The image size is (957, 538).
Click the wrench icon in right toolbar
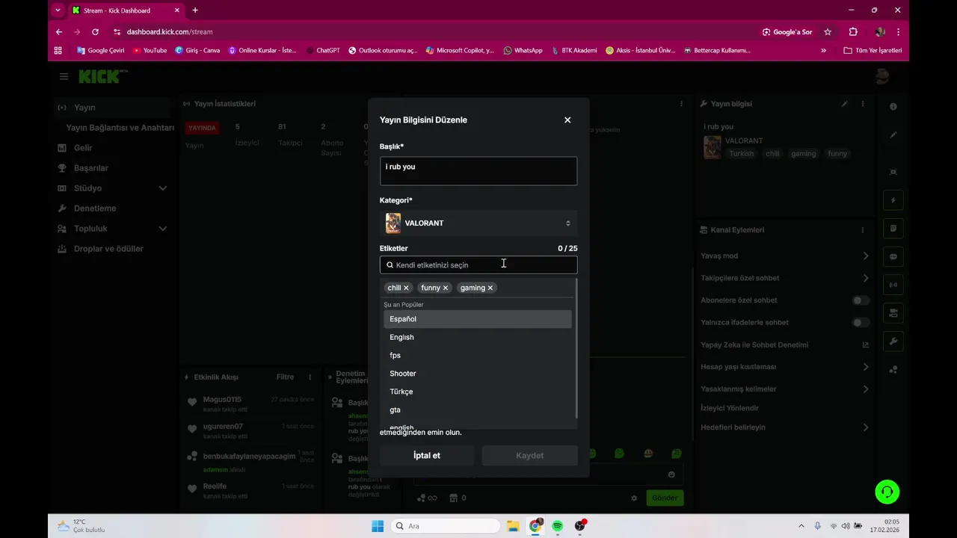pos(893,341)
